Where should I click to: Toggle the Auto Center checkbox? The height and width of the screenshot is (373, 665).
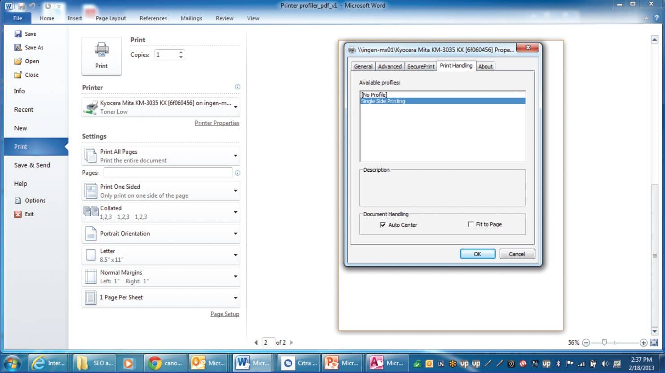point(383,225)
